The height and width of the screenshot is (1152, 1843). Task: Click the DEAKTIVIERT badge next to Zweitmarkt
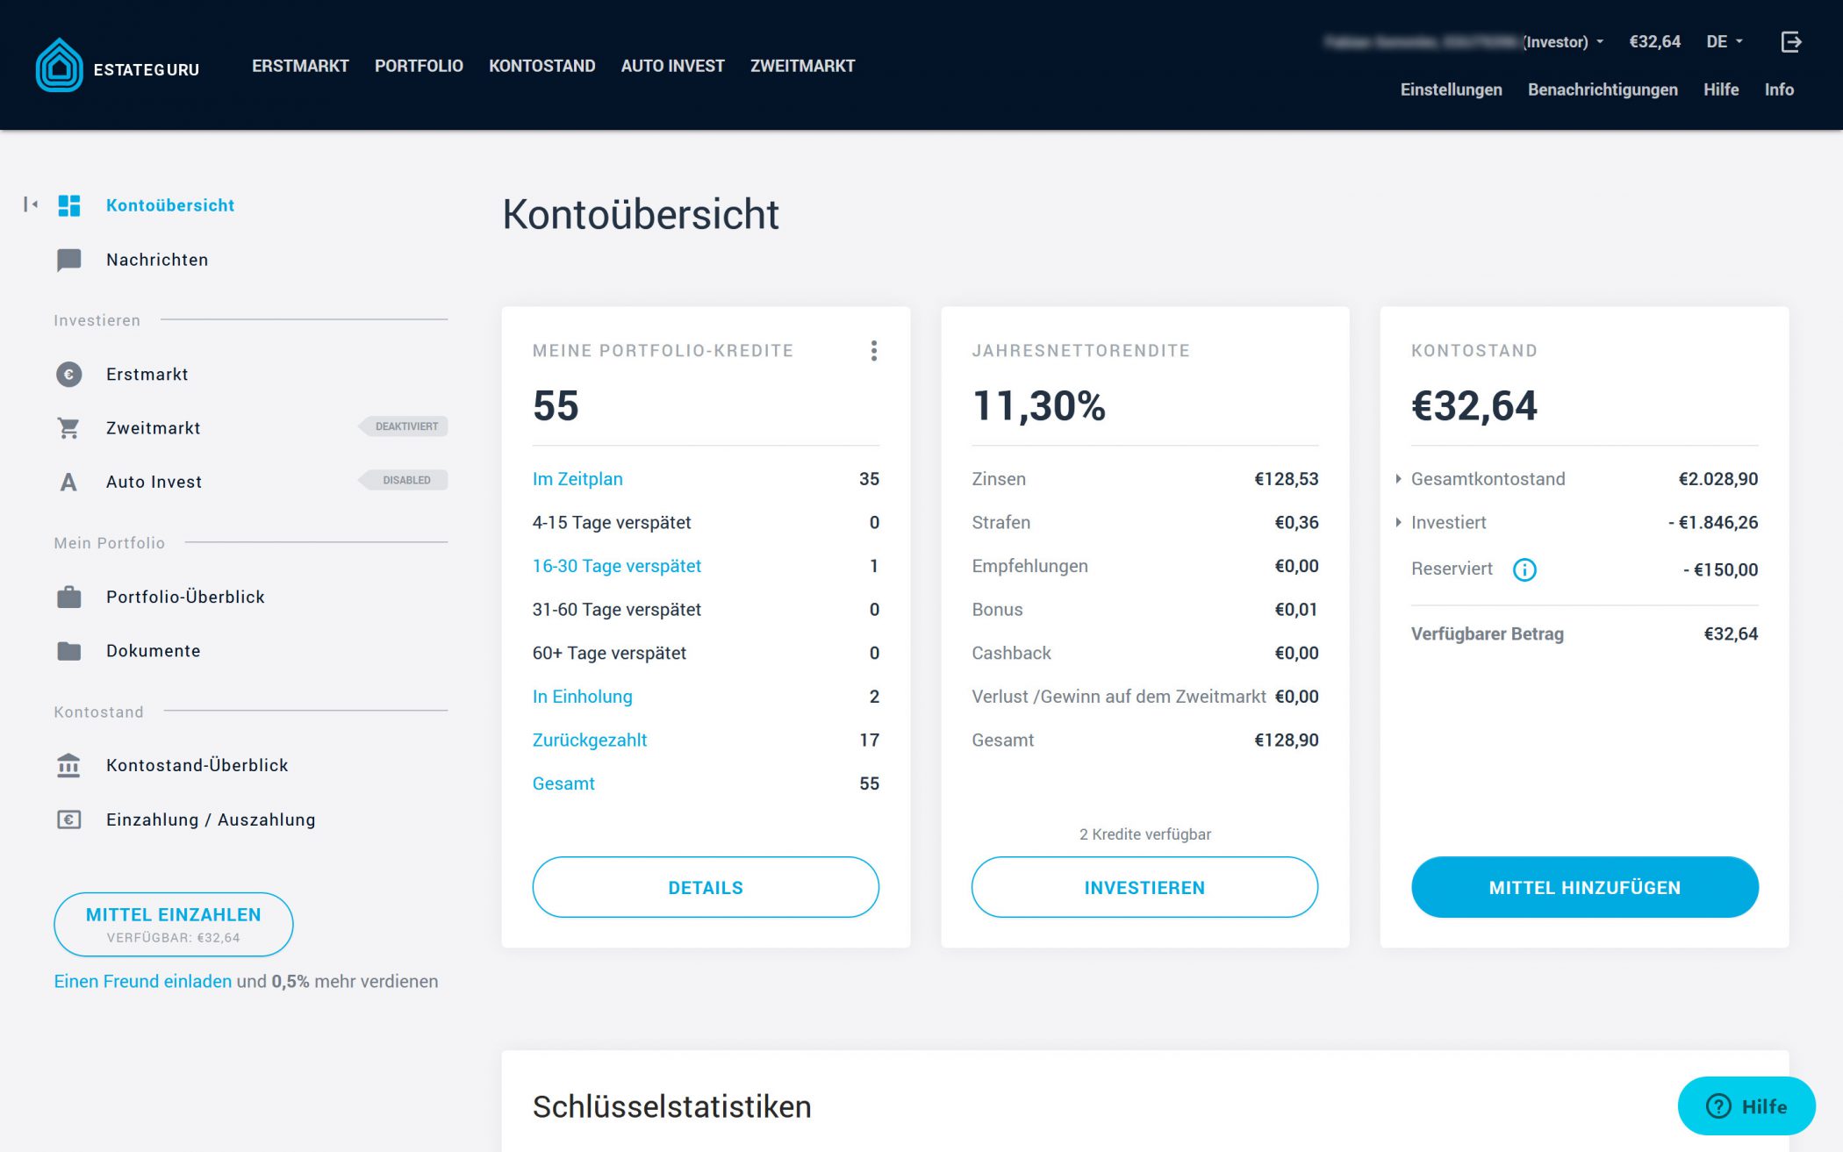point(405,426)
